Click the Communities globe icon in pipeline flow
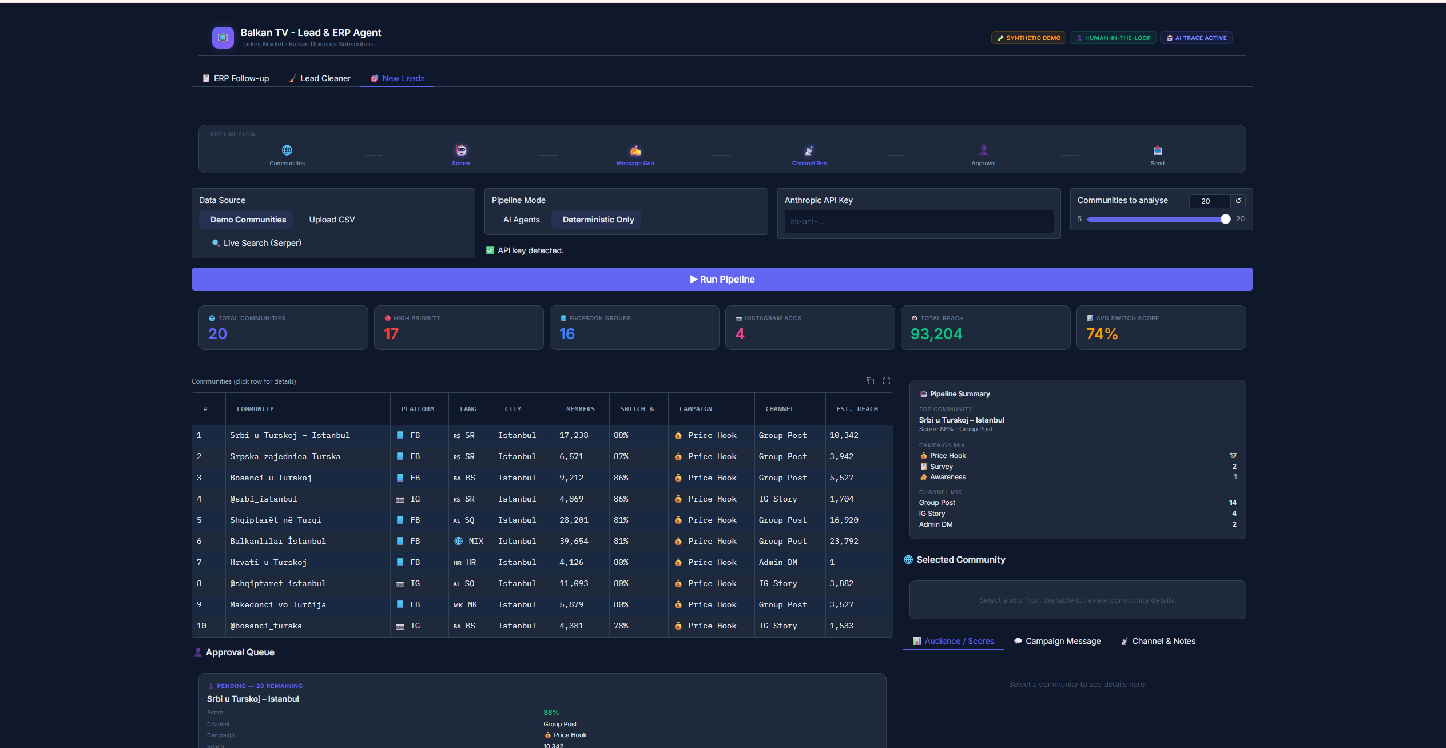The height and width of the screenshot is (748, 1446). tap(287, 150)
